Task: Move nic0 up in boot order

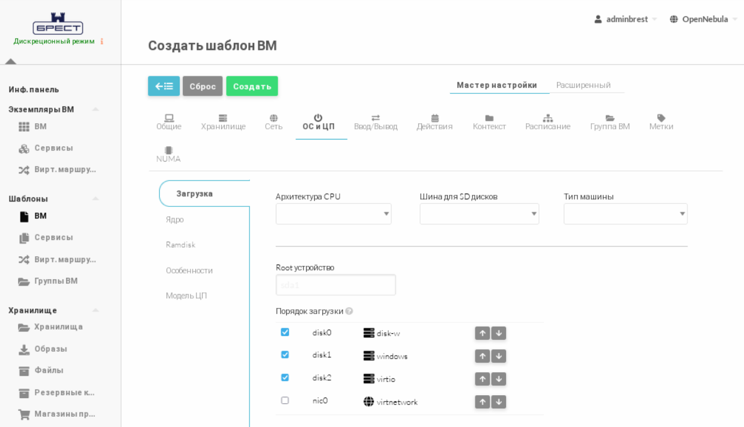Action: [483, 402]
